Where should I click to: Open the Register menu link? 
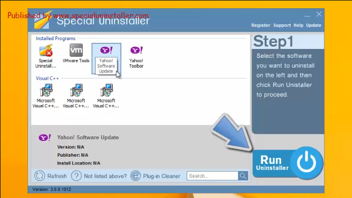[261, 25]
